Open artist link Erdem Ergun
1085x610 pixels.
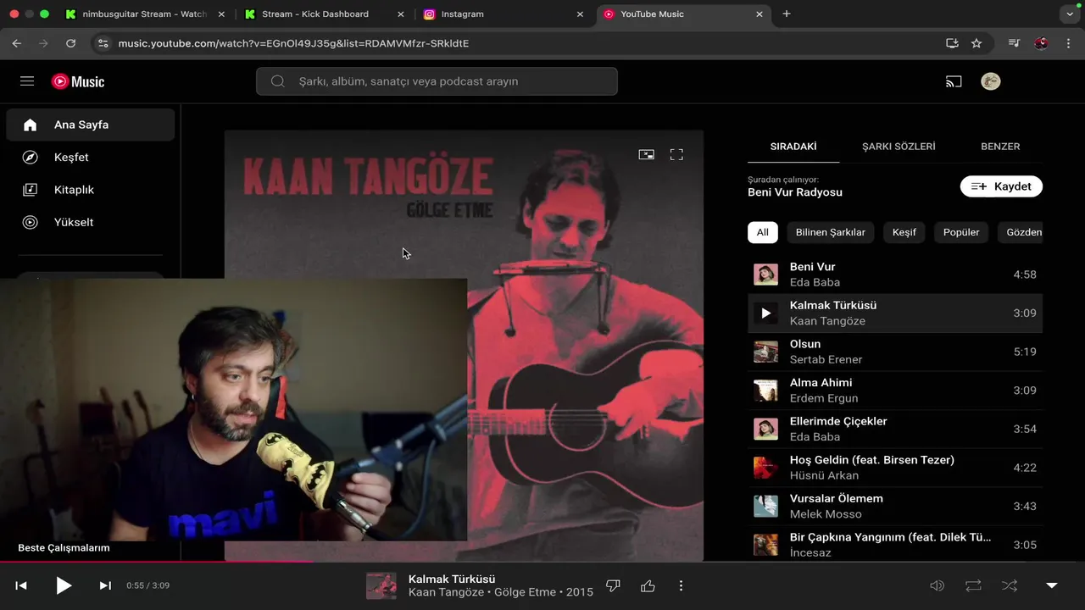click(x=824, y=398)
